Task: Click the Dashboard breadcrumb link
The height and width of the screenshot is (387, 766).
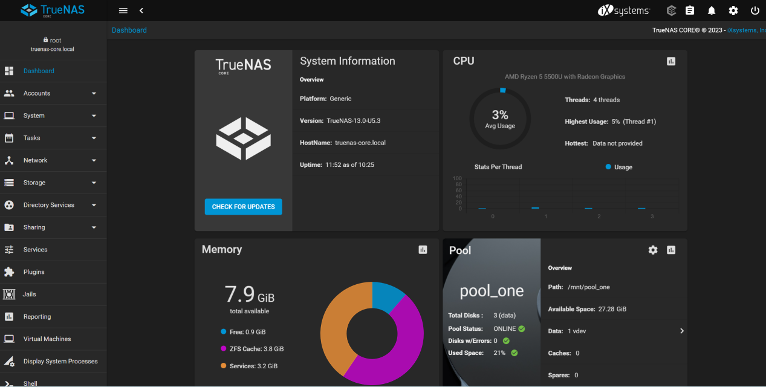Action: (129, 30)
